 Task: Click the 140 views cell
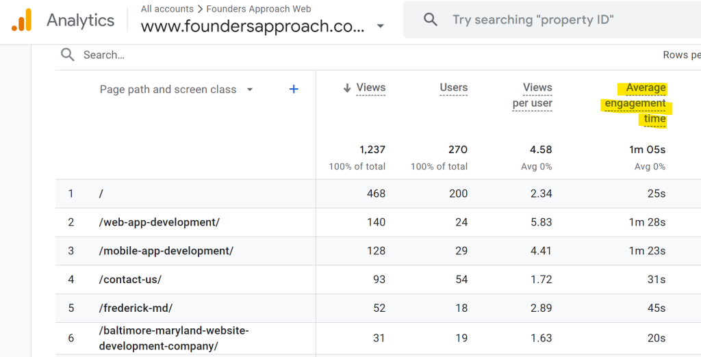(x=376, y=222)
